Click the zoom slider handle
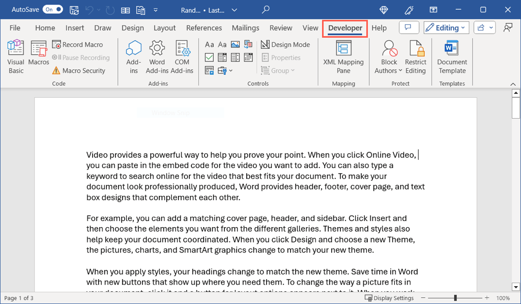The image size is (521, 304). [x=455, y=298]
